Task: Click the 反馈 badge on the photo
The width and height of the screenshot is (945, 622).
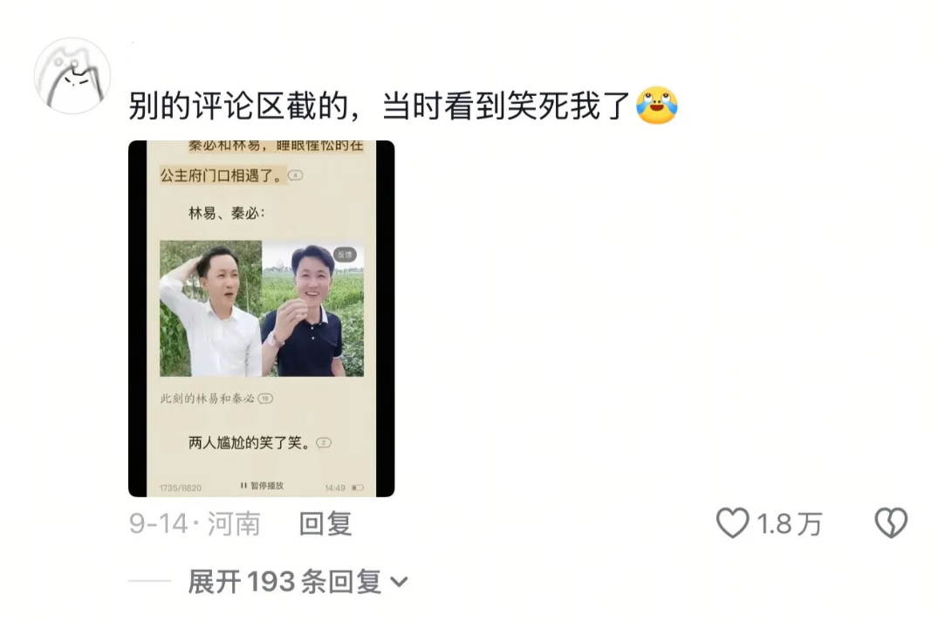Action: (x=346, y=255)
